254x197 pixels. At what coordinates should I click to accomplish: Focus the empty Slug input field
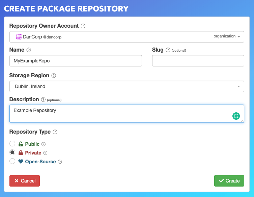click(198, 61)
